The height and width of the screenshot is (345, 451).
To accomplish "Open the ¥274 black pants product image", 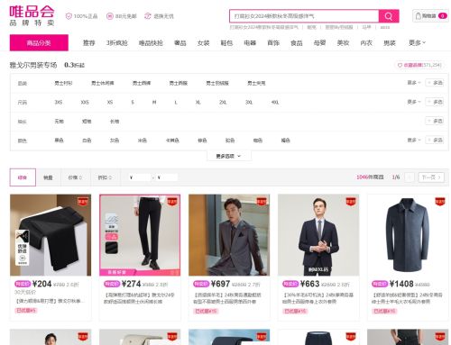I will pyautogui.click(x=140, y=235).
